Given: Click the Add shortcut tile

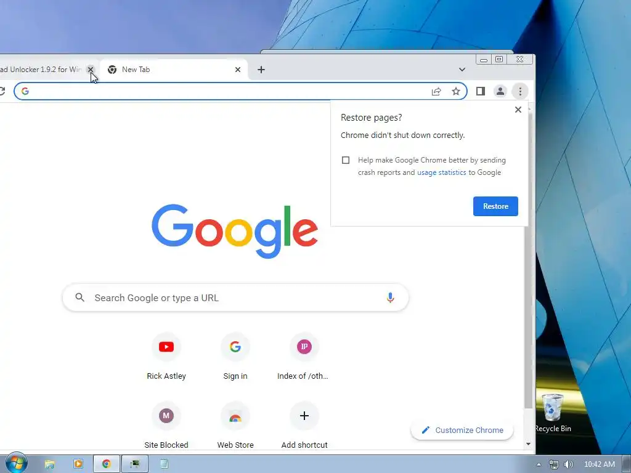Looking at the screenshot, I should [x=304, y=425].
